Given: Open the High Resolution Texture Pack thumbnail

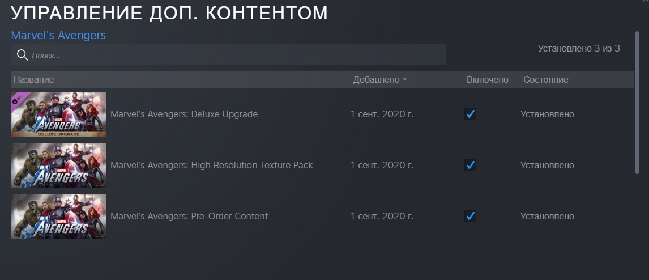Looking at the screenshot, I should pos(58,166).
